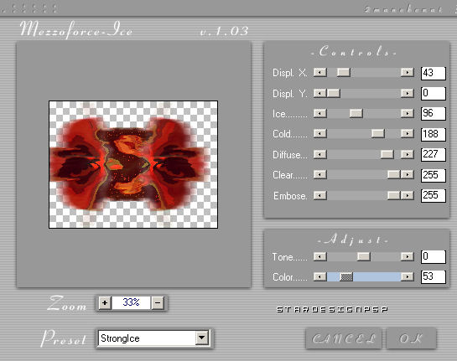The height and width of the screenshot is (361, 457).
Task: Click the 33% zoom percentage display
Action: (x=131, y=303)
